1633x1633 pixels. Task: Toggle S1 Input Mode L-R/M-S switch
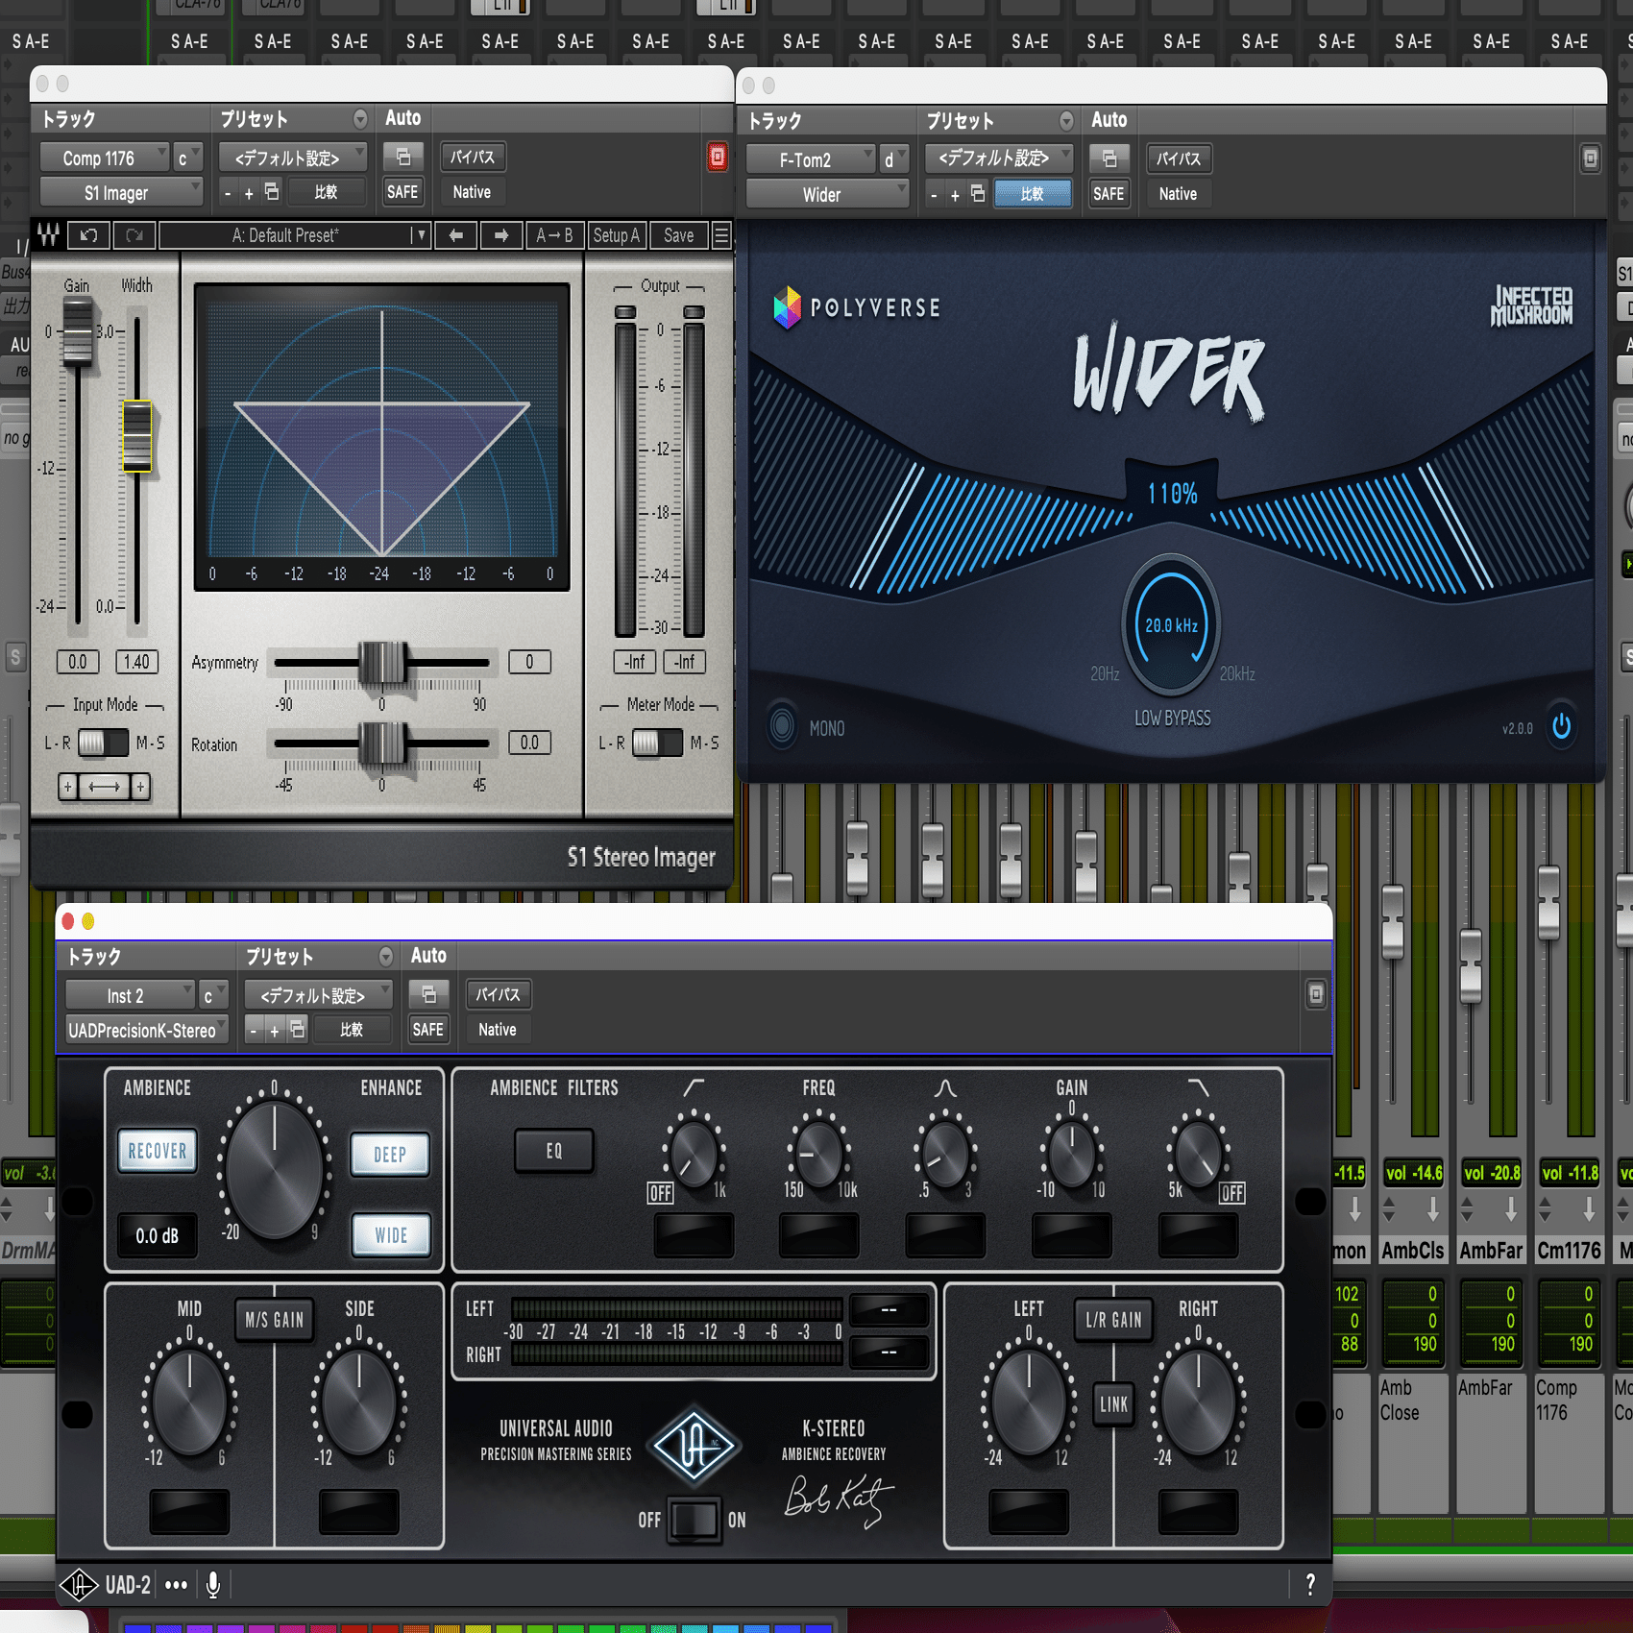pyautogui.click(x=103, y=743)
